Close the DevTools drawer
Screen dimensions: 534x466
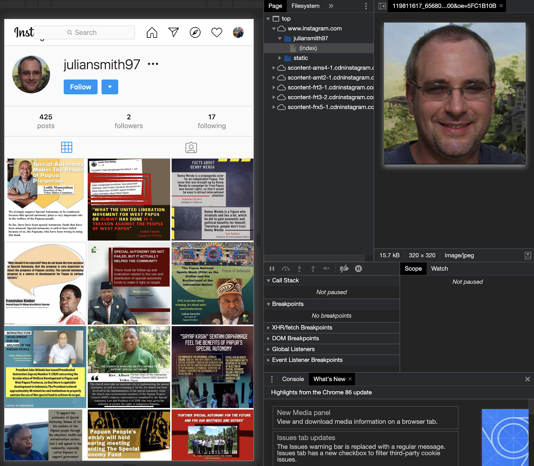(527, 379)
